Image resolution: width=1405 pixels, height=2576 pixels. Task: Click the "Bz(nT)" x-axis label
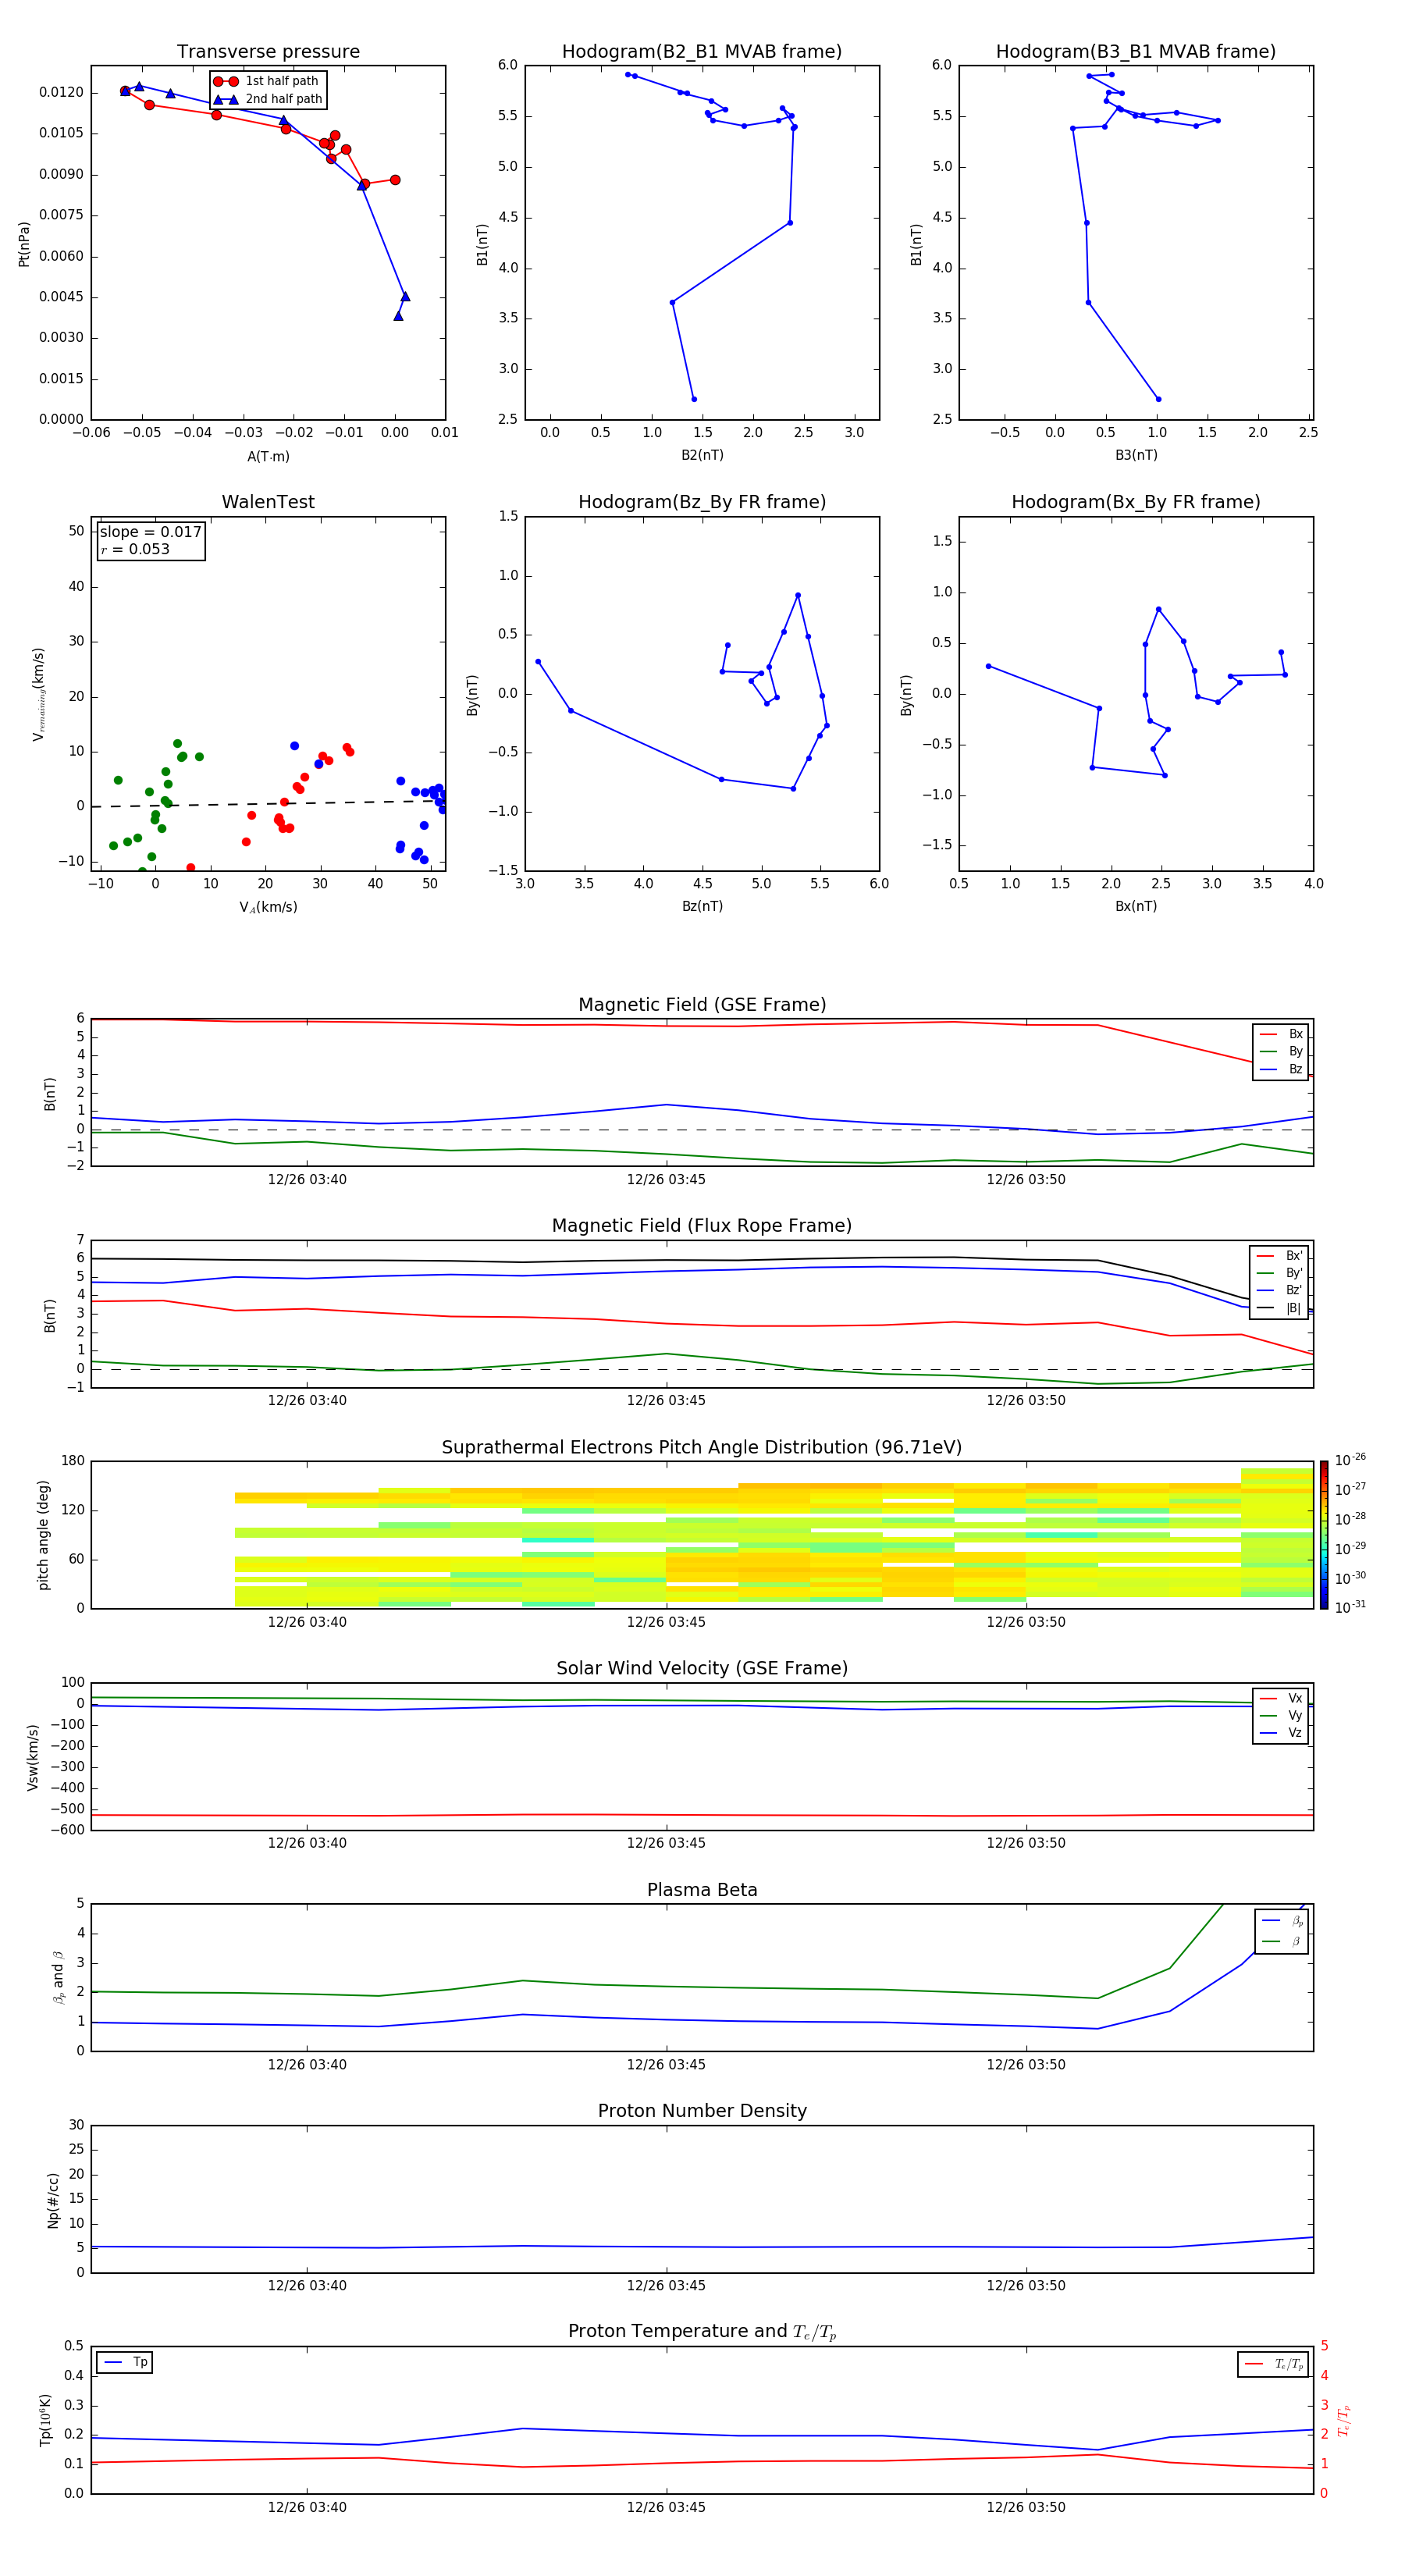[702, 906]
